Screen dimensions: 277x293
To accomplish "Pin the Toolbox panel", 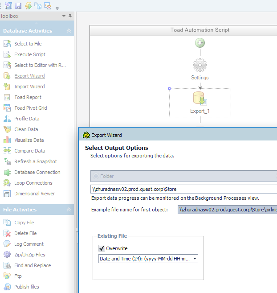I will tap(70, 16).
